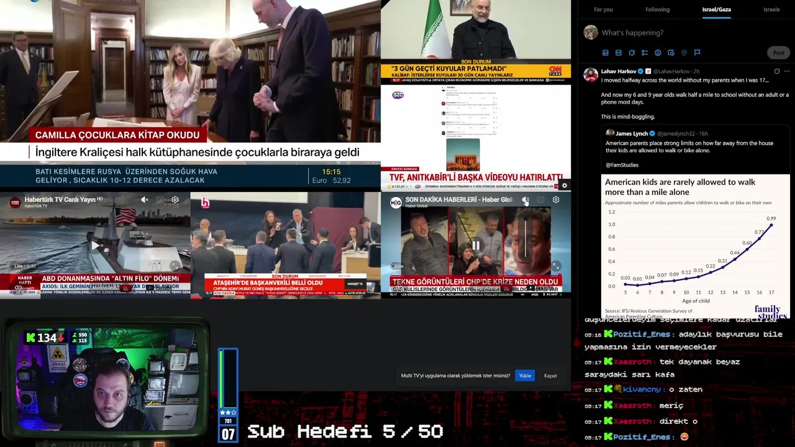Open settings gear on the Haber Global video
Image resolution: width=795 pixels, height=447 pixels.
[x=556, y=200]
